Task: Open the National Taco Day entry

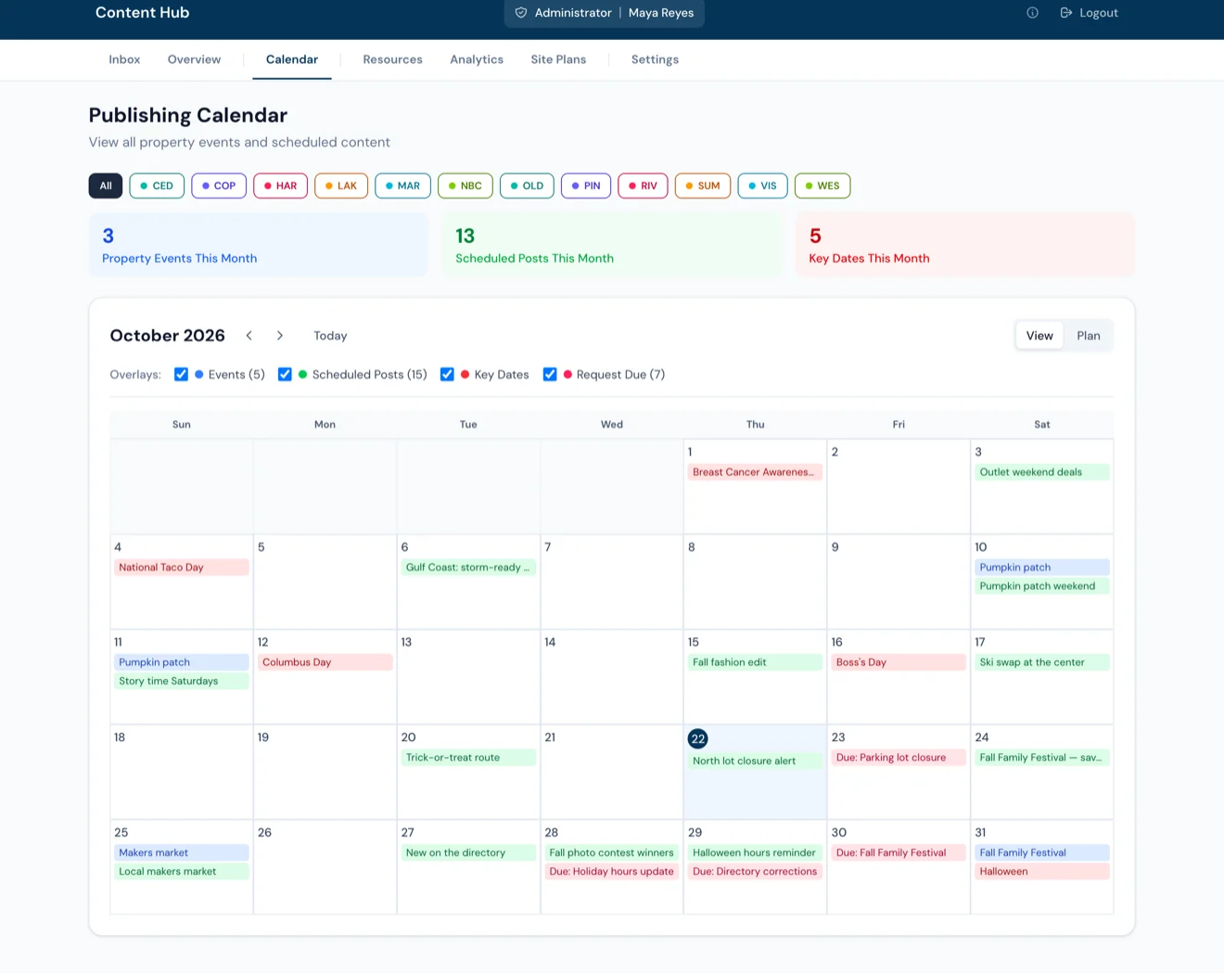Action: (182, 568)
